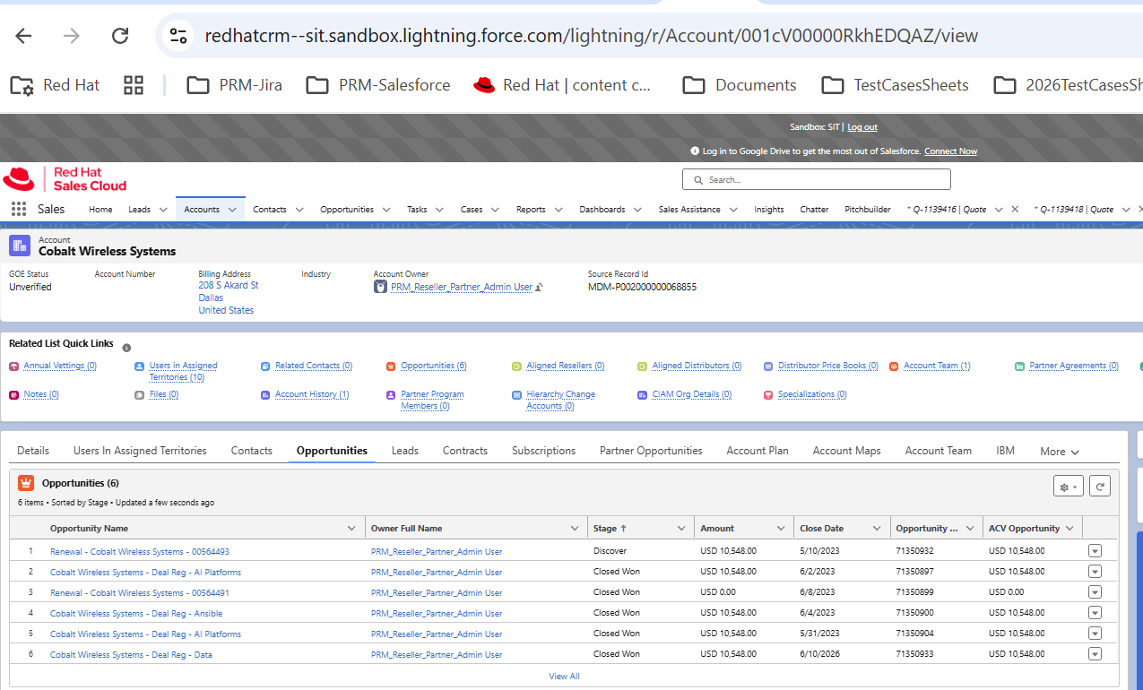The image size is (1143, 690).
Task: Switch to the Details tab
Action: coord(33,451)
